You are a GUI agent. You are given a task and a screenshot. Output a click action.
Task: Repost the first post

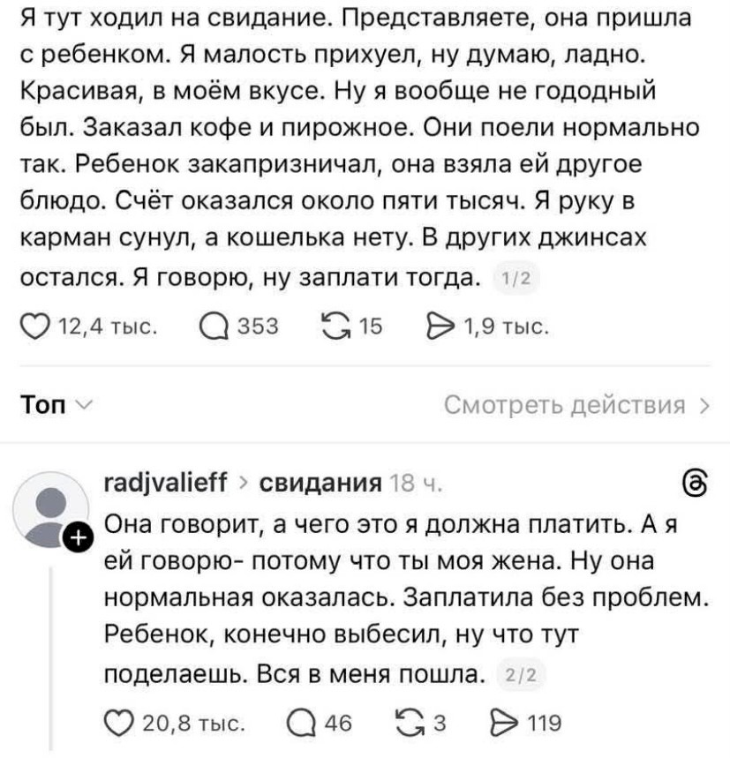point(336,327)
